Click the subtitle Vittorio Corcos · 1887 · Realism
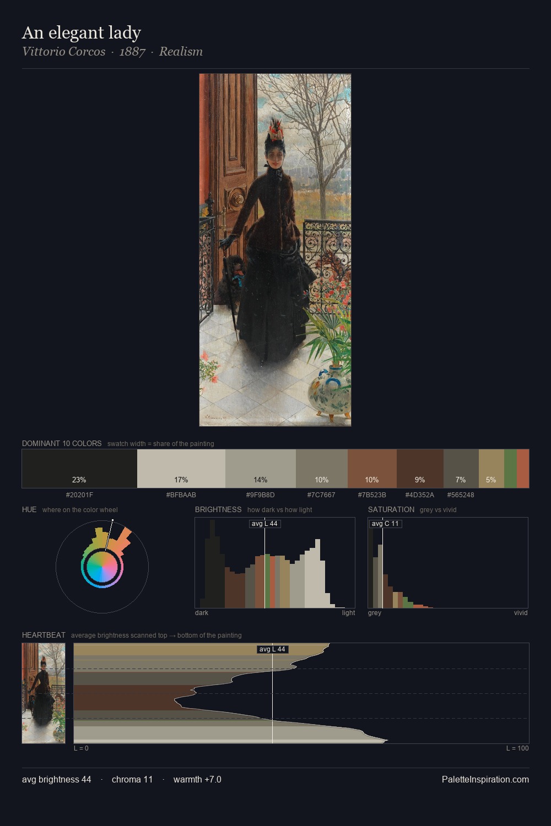 (x=112, y=52)
